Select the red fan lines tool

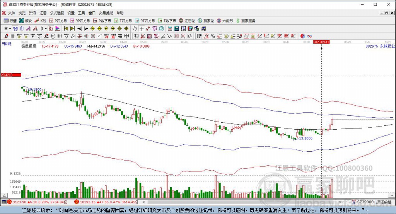pyautogui.click(x=143, y=36)
